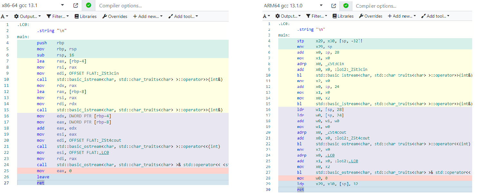Click green compile status check in ARM64 pane
This screenshot has width=477, height=194.
tap(346, 5)
